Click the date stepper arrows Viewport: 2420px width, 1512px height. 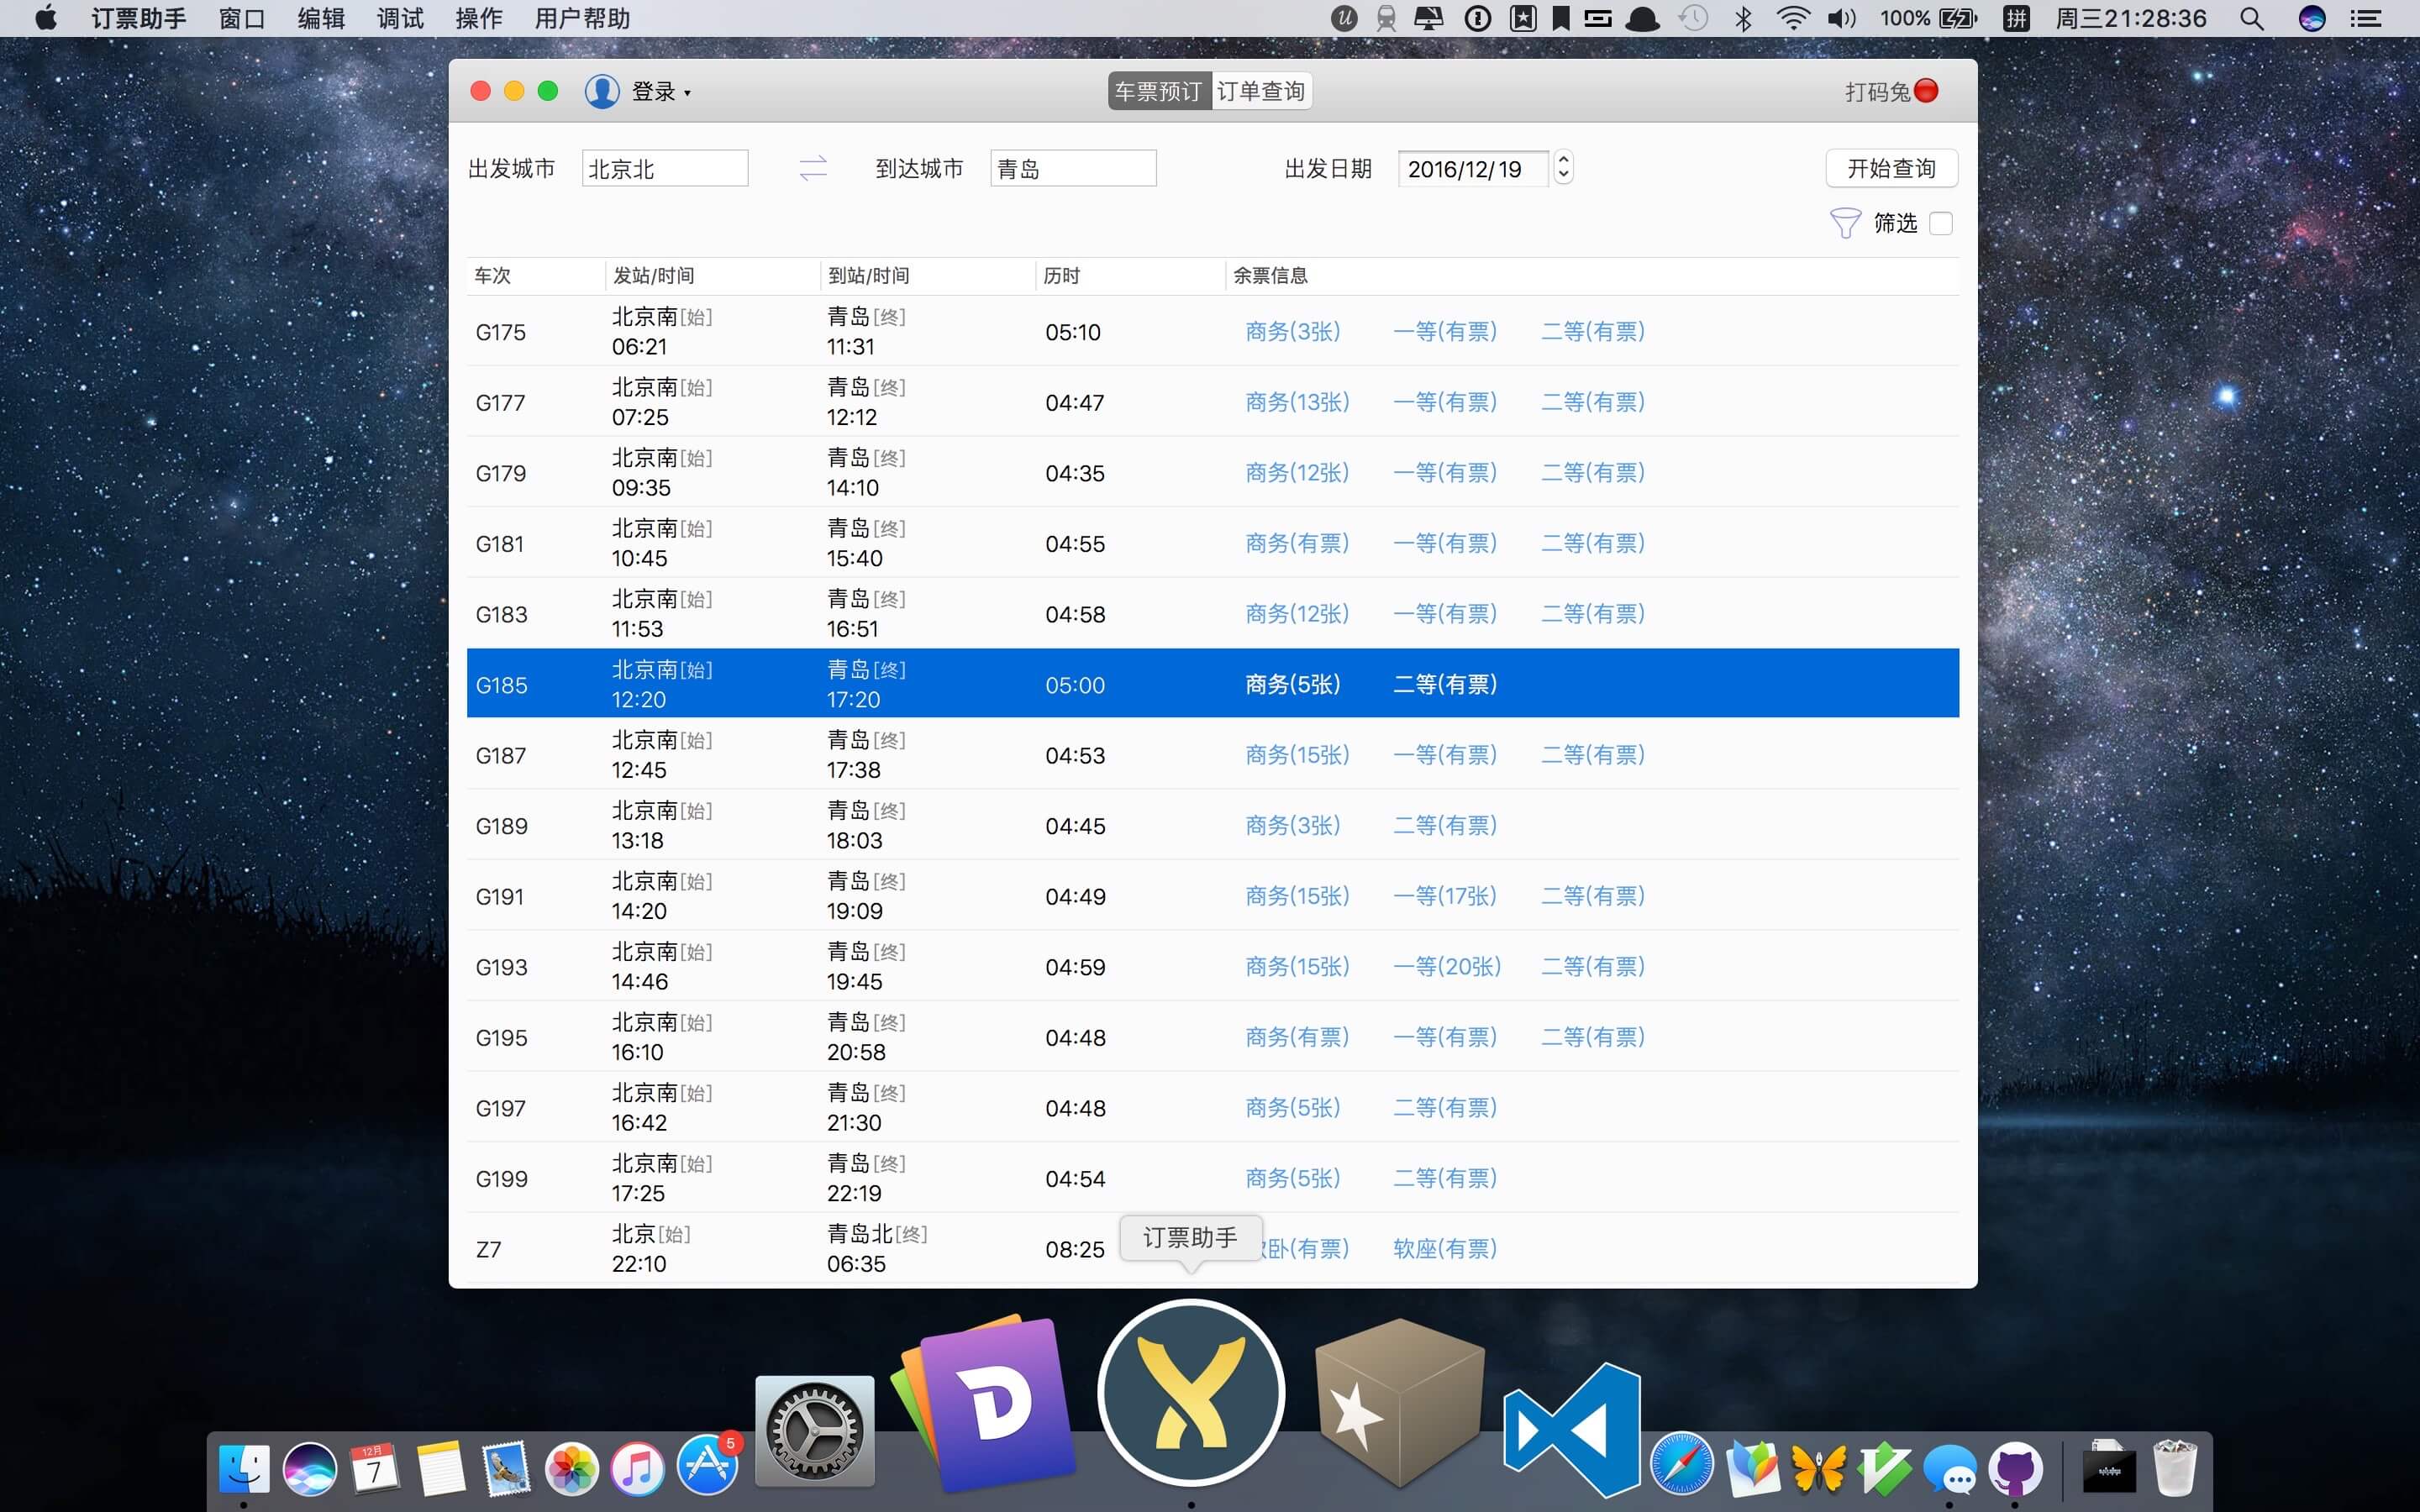coord(1563,167)
